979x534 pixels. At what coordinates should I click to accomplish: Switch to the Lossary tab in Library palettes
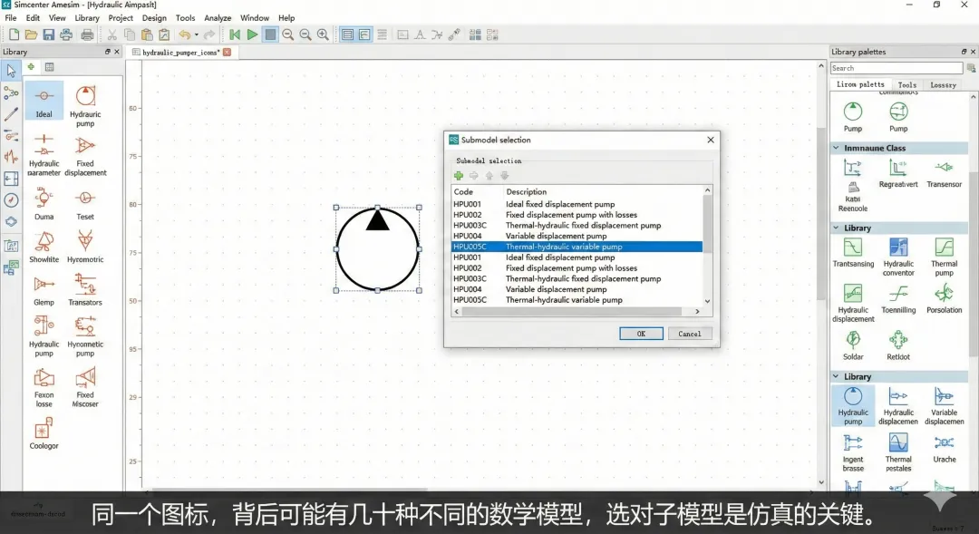[943, 85]
